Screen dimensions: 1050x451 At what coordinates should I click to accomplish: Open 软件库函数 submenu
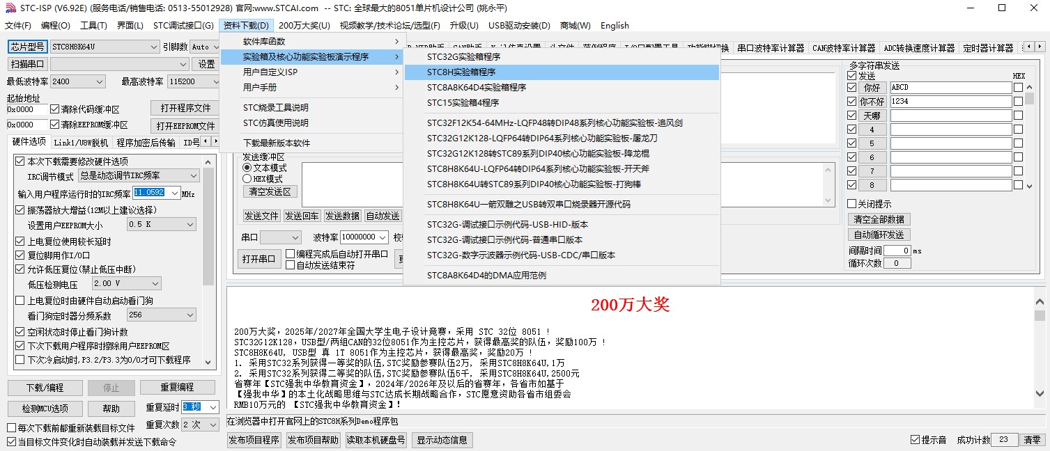coord(311,42)
